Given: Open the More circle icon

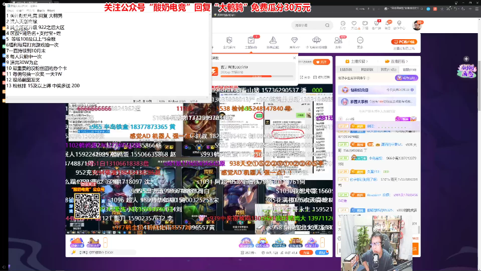Looking at the screenshot, I should pyautogui.click(x=360, y=40).
